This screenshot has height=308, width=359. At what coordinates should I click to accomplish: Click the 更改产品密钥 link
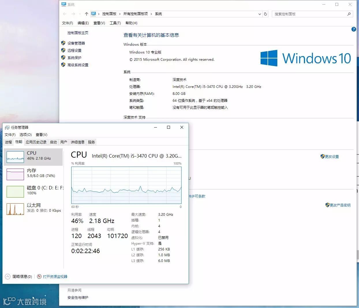click(340, 205)
